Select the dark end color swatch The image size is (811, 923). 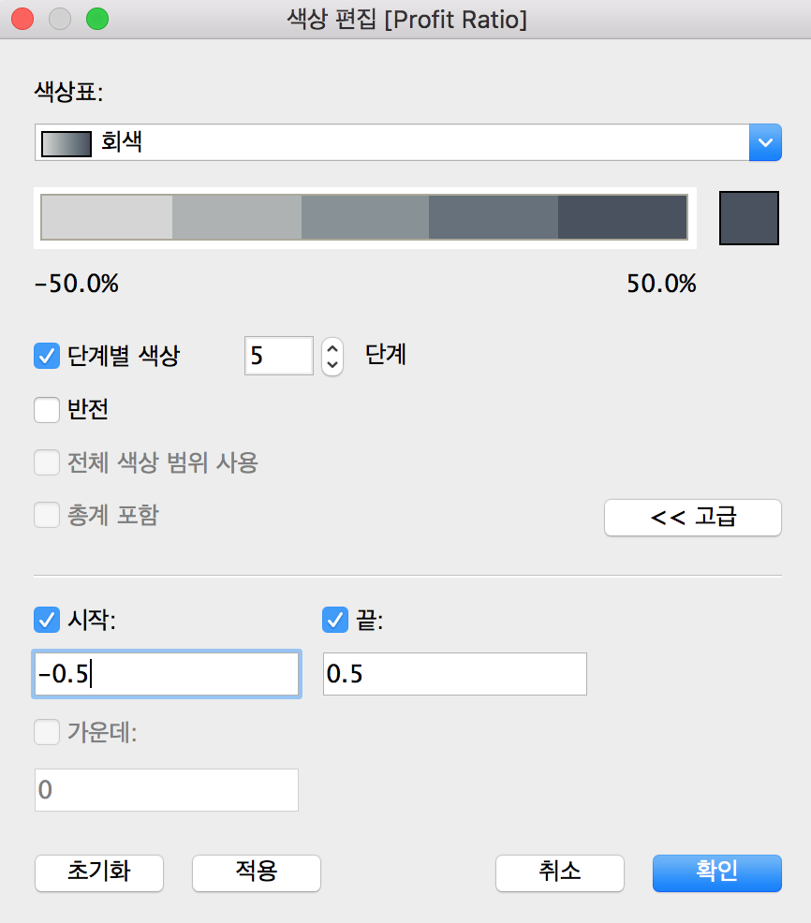coord(748,218)
